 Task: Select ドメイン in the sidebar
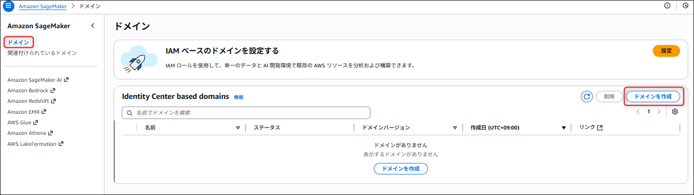point(19,43)
